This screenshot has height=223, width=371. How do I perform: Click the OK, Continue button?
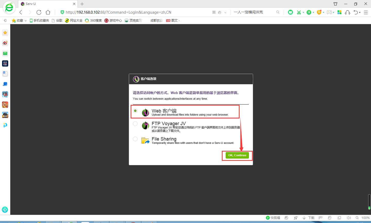pos(237,155)
